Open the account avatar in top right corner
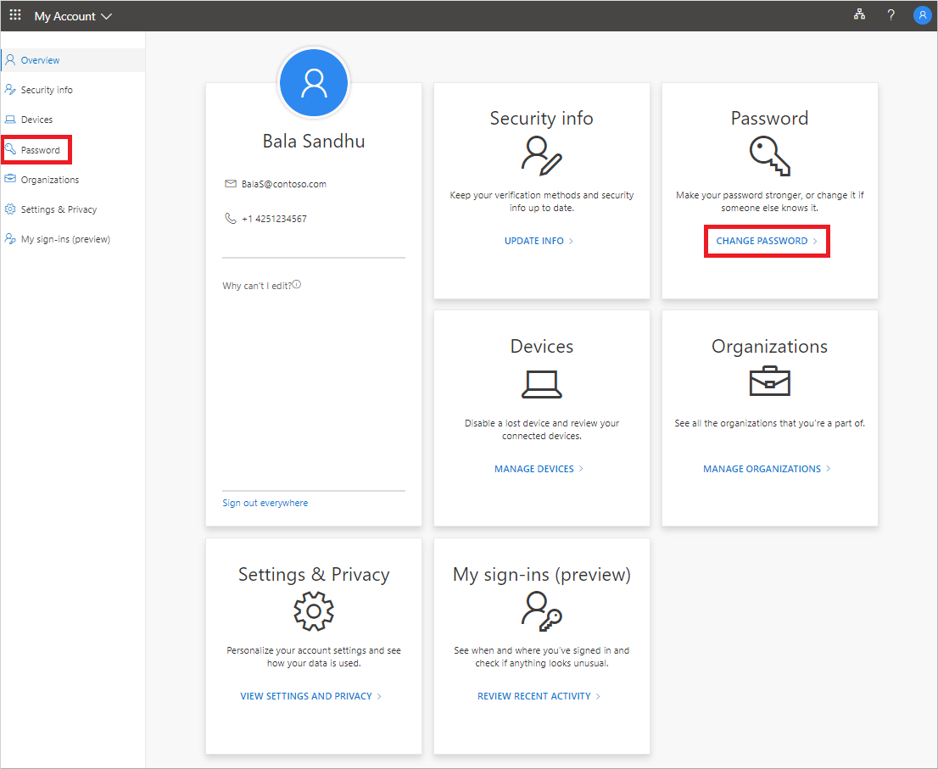This screenshot has width=938, height=769. point(922,14)
